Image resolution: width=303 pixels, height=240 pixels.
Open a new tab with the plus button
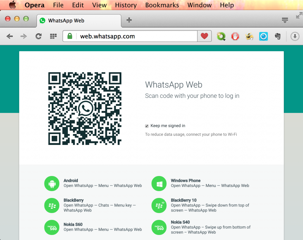[x=129, y=20]
